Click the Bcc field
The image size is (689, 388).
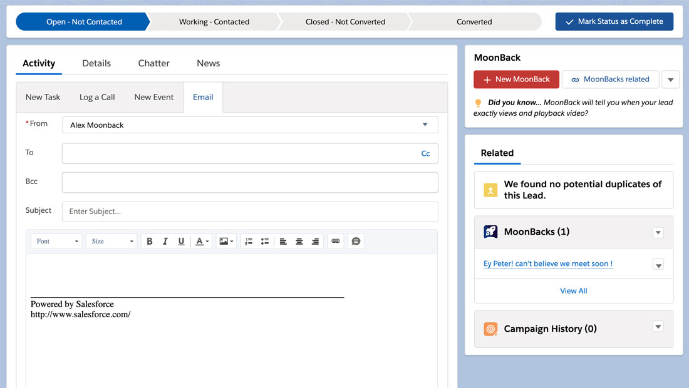pyautogui.click(x=250, y=182)
